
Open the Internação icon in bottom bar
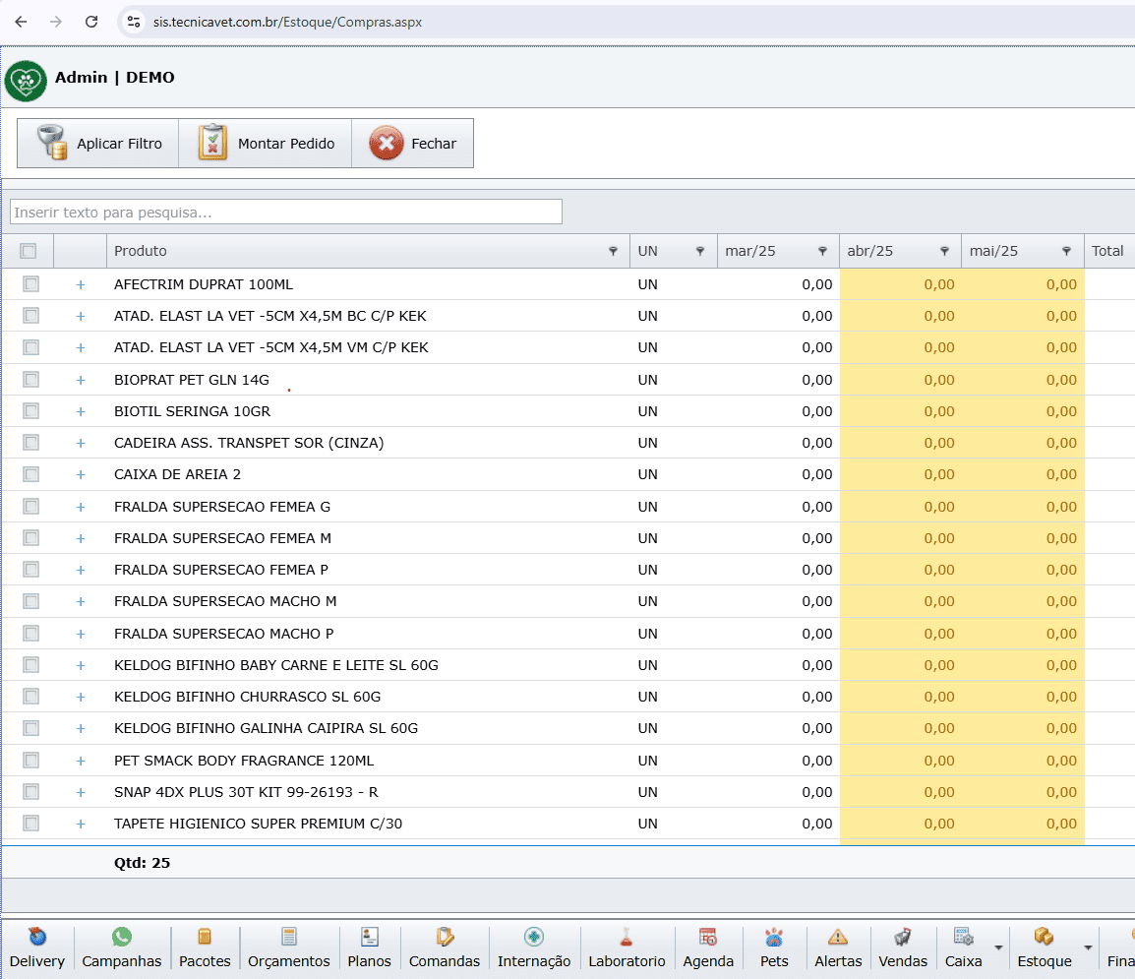tap(533, 937)
